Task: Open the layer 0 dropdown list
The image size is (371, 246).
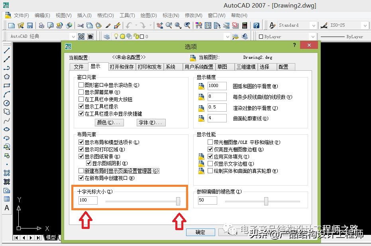Action: pos(228,37)
